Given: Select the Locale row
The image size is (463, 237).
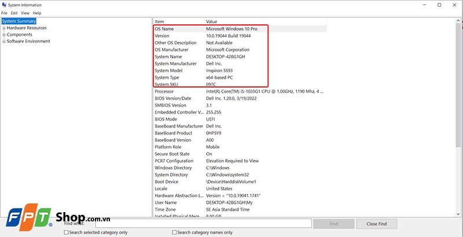Looking at the screenshot, I should pyautogui.click(x=240, y=188).
